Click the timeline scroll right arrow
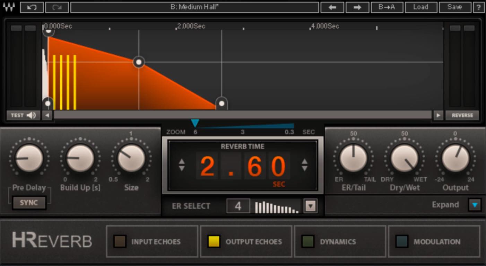Screen dimensions: 486x266 439,115
